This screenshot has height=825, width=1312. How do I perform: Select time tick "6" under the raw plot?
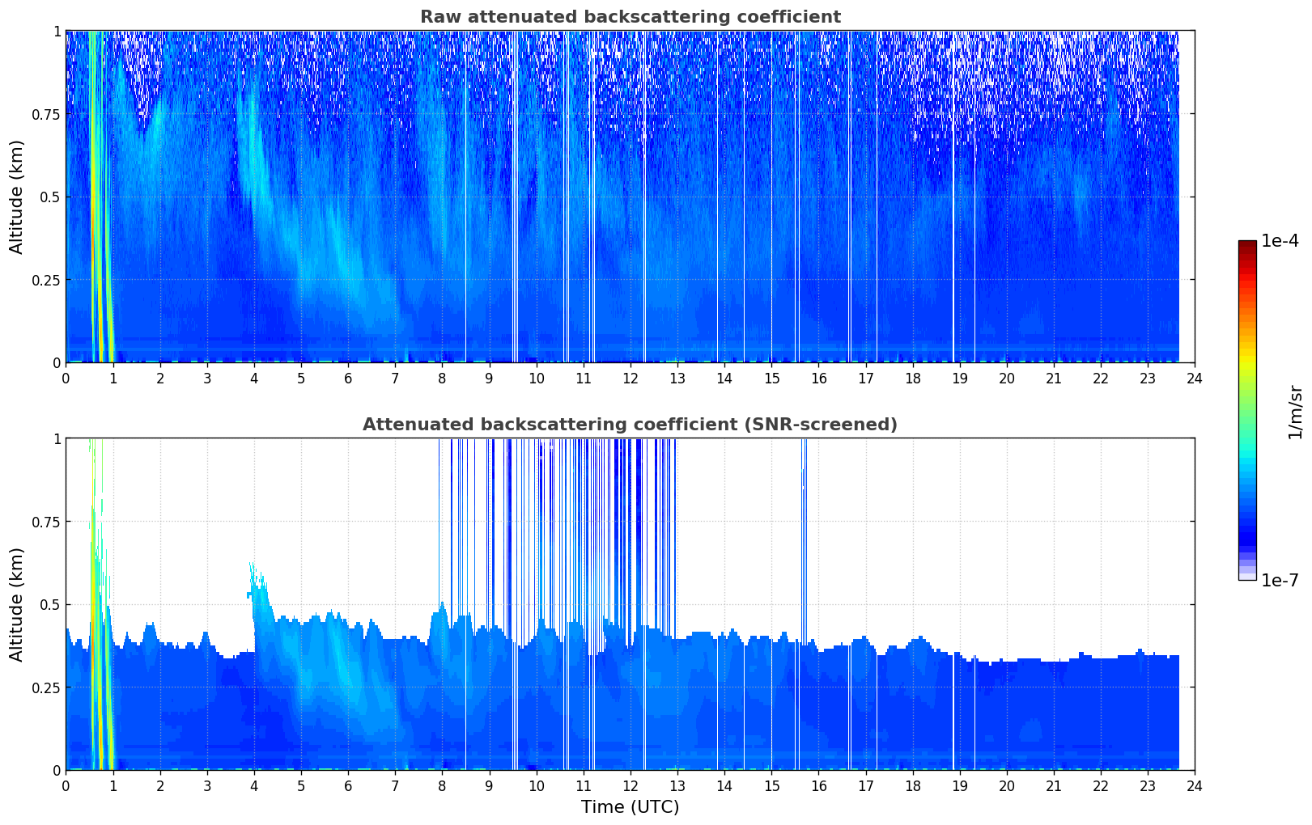(x=348, y=378)
